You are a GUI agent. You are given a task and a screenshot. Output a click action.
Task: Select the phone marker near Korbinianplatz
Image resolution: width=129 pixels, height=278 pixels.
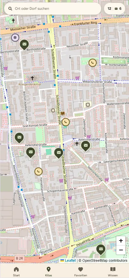92,63
